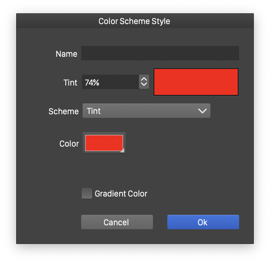Click the corner triangle on the Color swatch
270x263 pixels.
click(122, 151)
